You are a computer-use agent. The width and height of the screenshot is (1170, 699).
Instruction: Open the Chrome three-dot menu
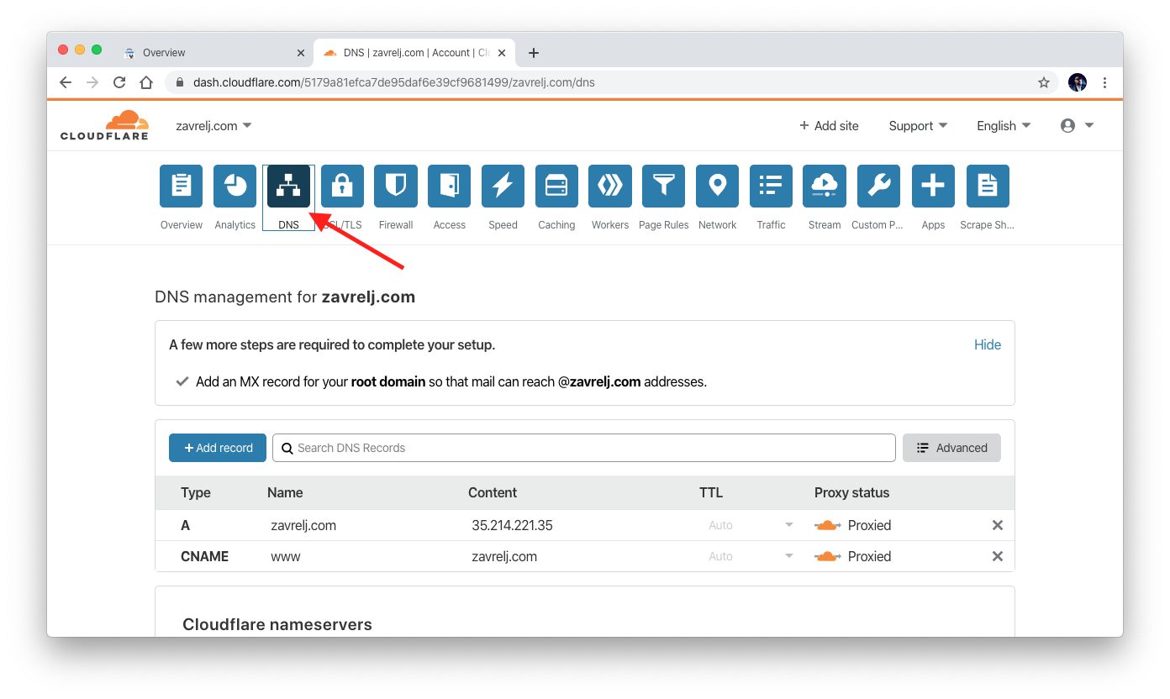tap(1104, 82)
